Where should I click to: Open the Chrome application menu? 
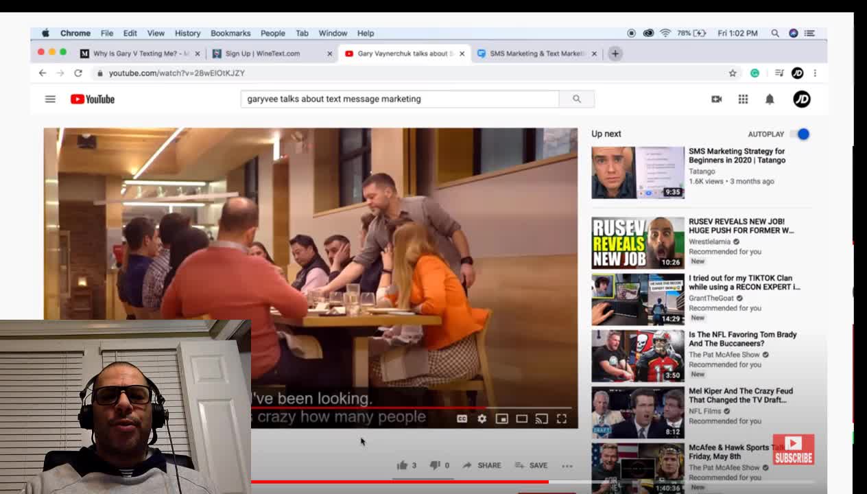(x=75, y=33)
